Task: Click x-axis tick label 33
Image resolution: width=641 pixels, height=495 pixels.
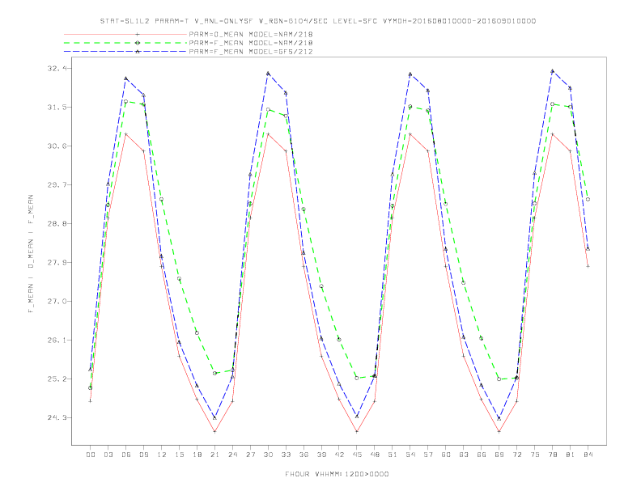Action: click(x=286, y=455)
